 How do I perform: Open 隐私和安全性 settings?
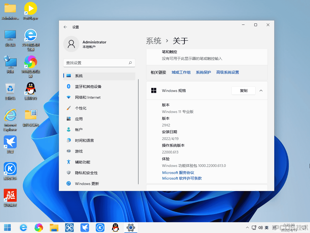coord(99,173)
